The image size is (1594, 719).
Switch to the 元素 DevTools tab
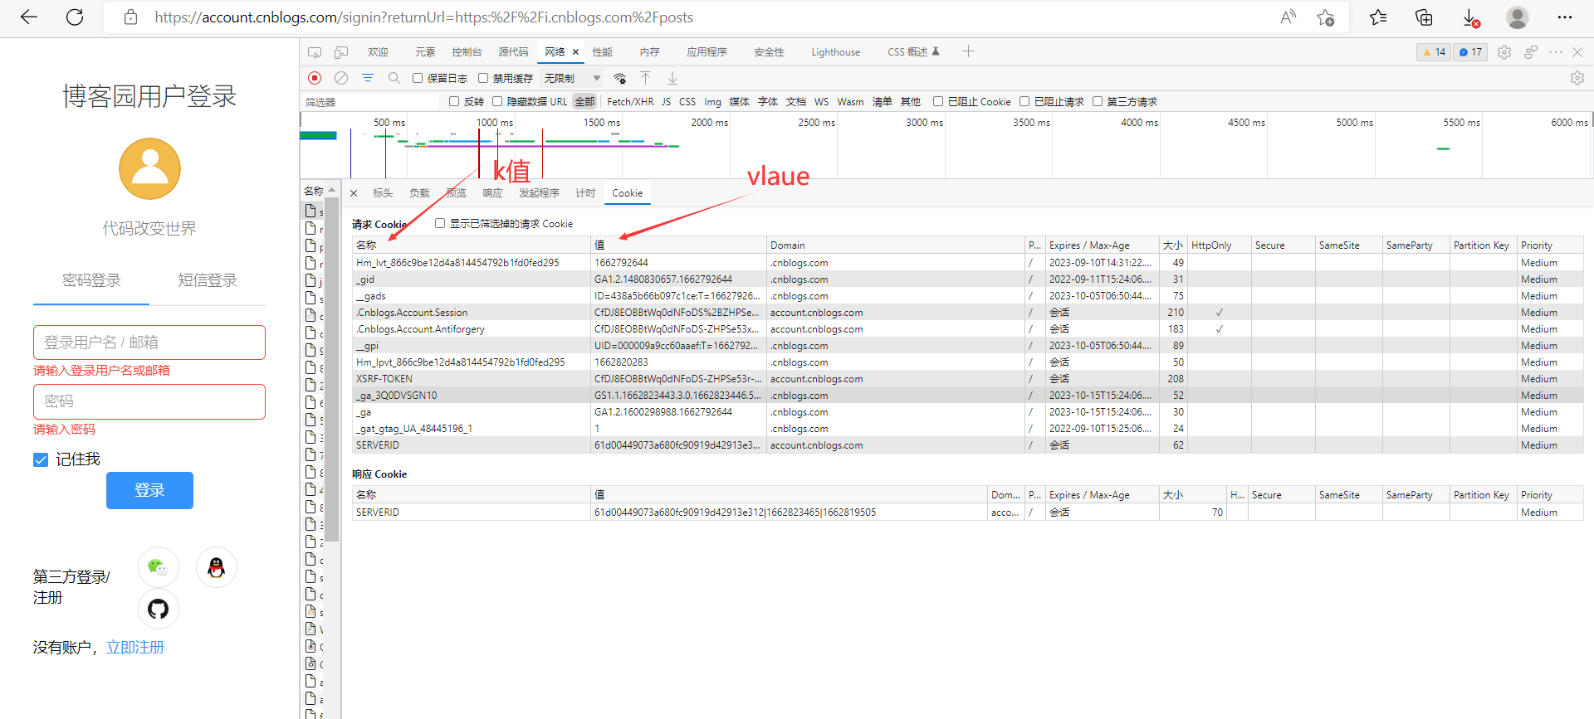point(425,52)
